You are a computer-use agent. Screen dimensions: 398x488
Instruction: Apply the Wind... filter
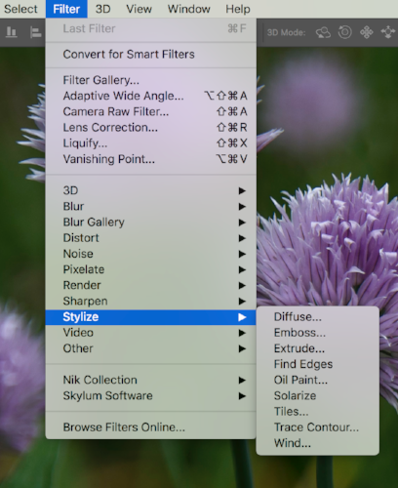pos(318,443)
